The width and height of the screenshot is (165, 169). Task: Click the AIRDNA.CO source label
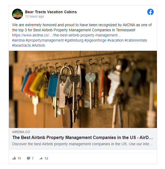(21, 132)
